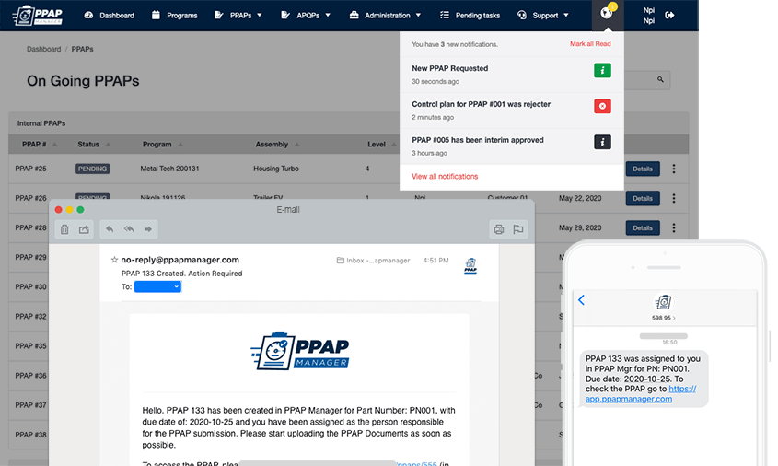Click the E-mail window title bar
Viewport: 778px width, 466px height.
[292, 209]
